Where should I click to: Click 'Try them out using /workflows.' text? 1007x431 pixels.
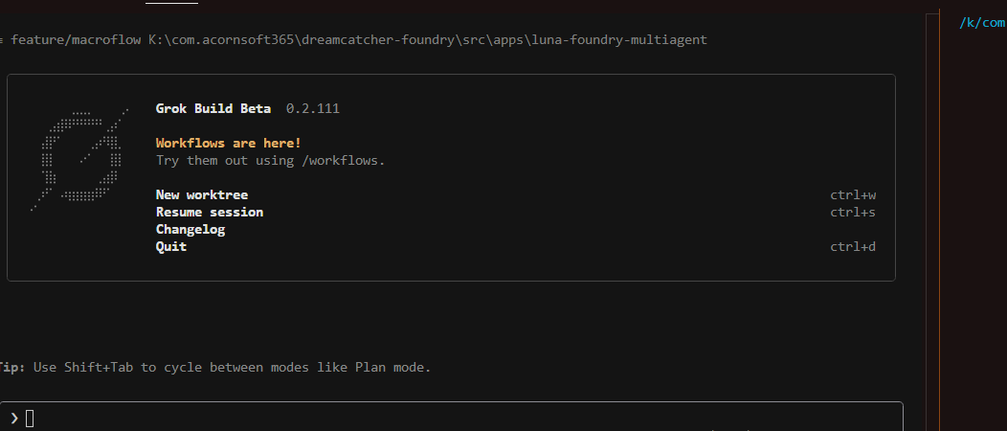tap(270, 160)
